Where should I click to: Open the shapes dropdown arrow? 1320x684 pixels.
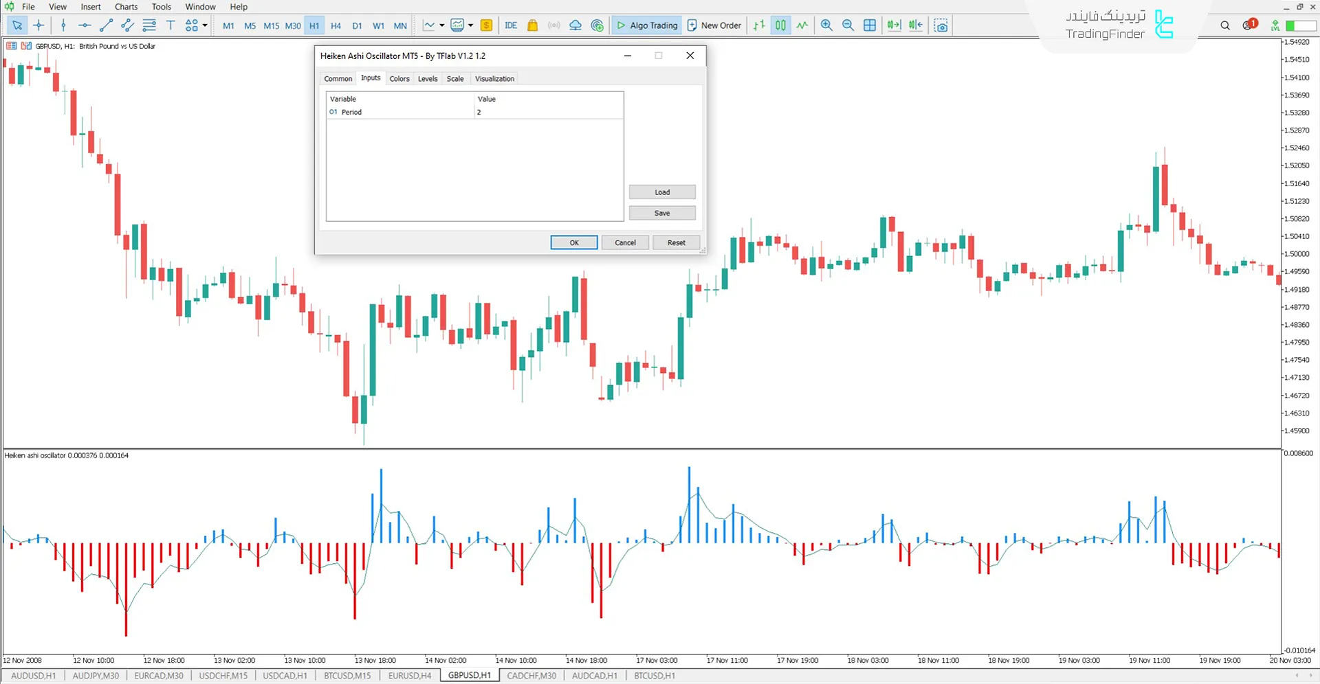(x=204, y=25)
